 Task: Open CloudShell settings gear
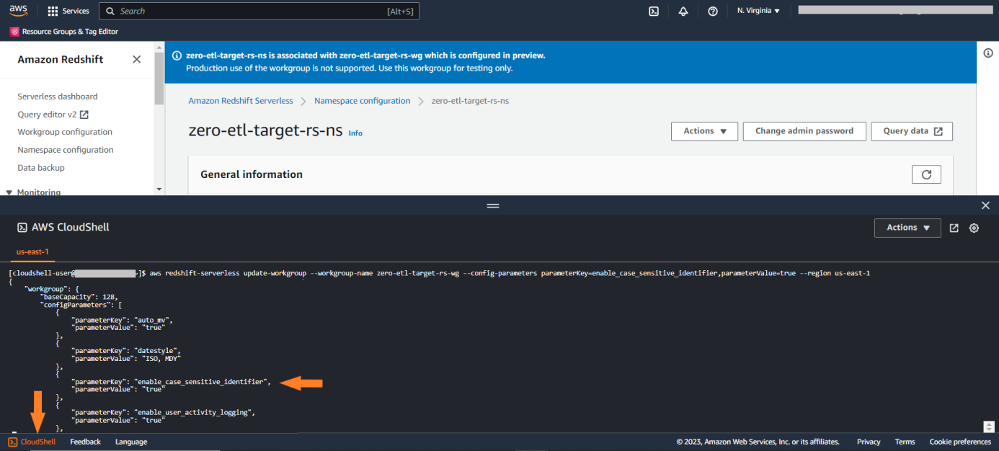974,228
